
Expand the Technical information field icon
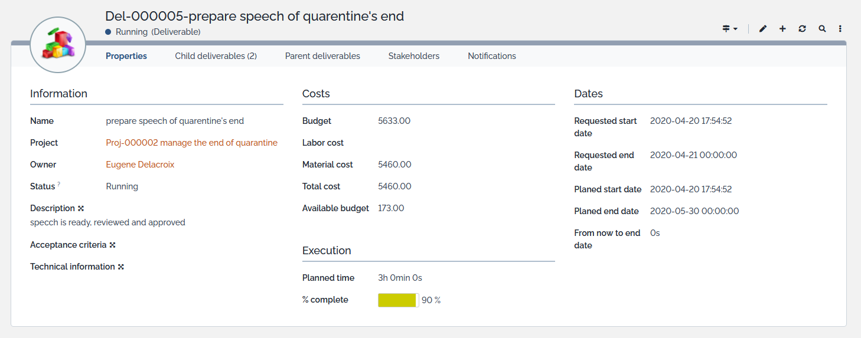[x=120, y=267]
